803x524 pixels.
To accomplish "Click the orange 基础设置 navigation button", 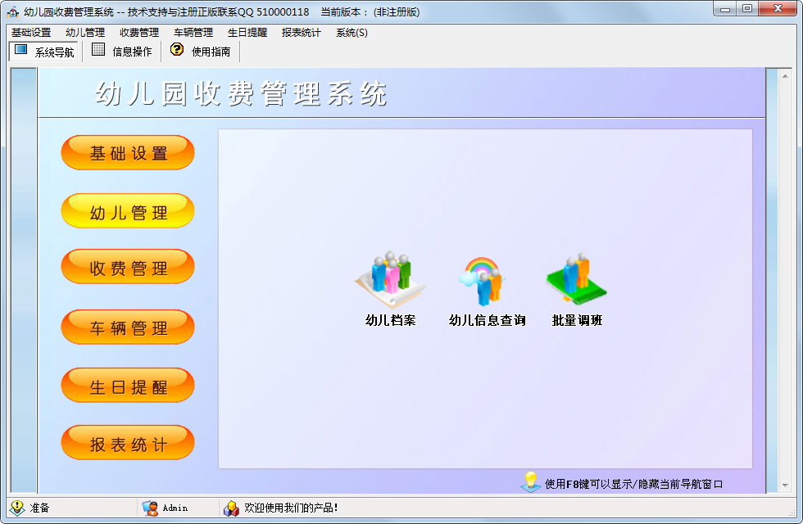I will click(128, 152).
